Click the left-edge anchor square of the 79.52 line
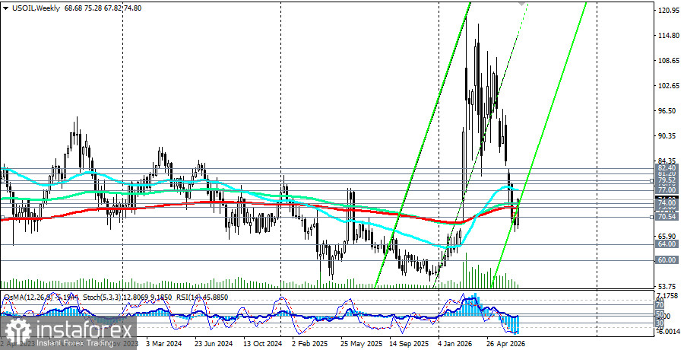The width and height of the screenshot is (684, 350). tap(2, 180)
